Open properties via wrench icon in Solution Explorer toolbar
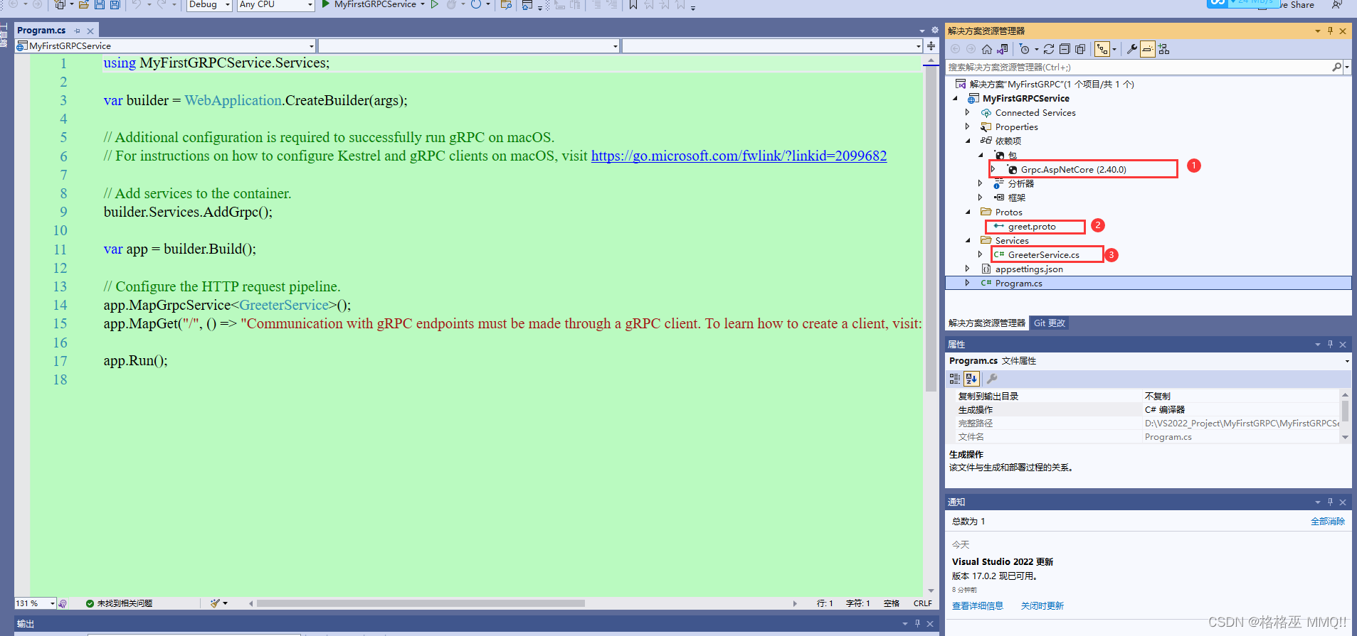The width and height of the screenshot is (1357, 636). 1131,49
